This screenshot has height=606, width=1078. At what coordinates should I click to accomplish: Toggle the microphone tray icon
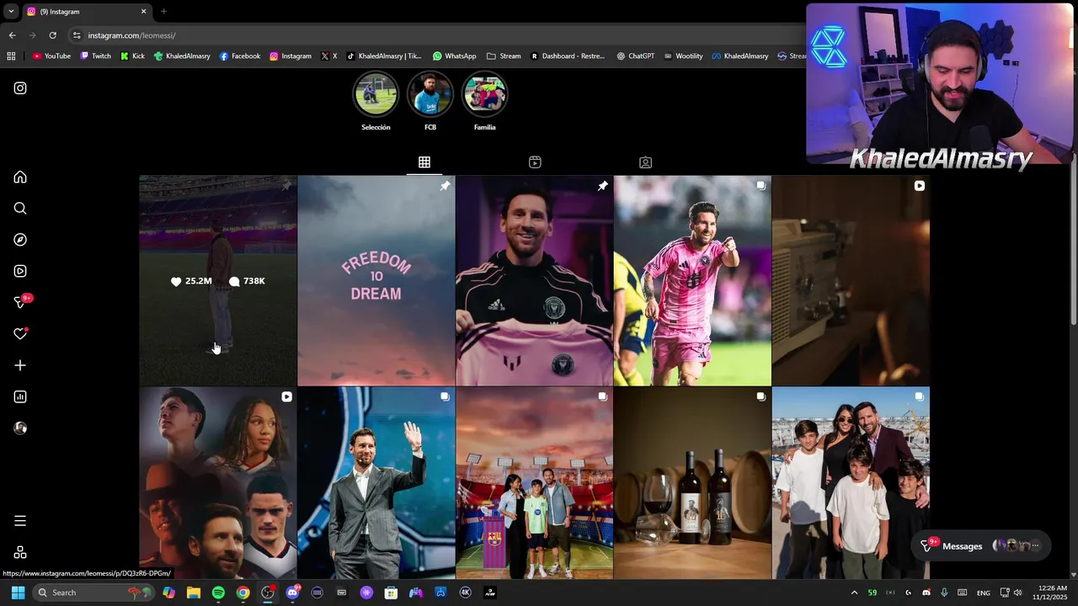944,593
